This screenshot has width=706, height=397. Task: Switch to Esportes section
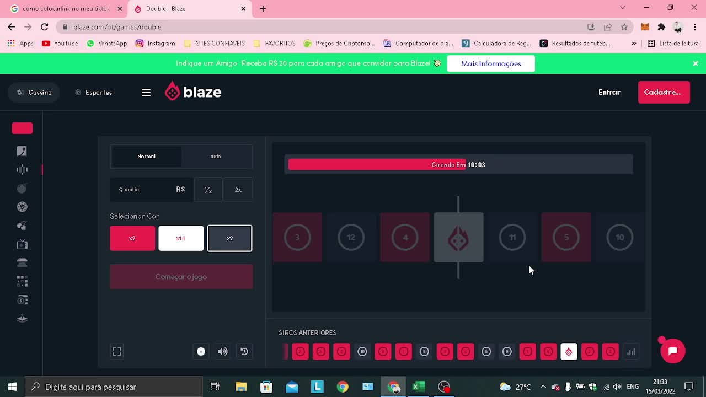pos(94,93)
